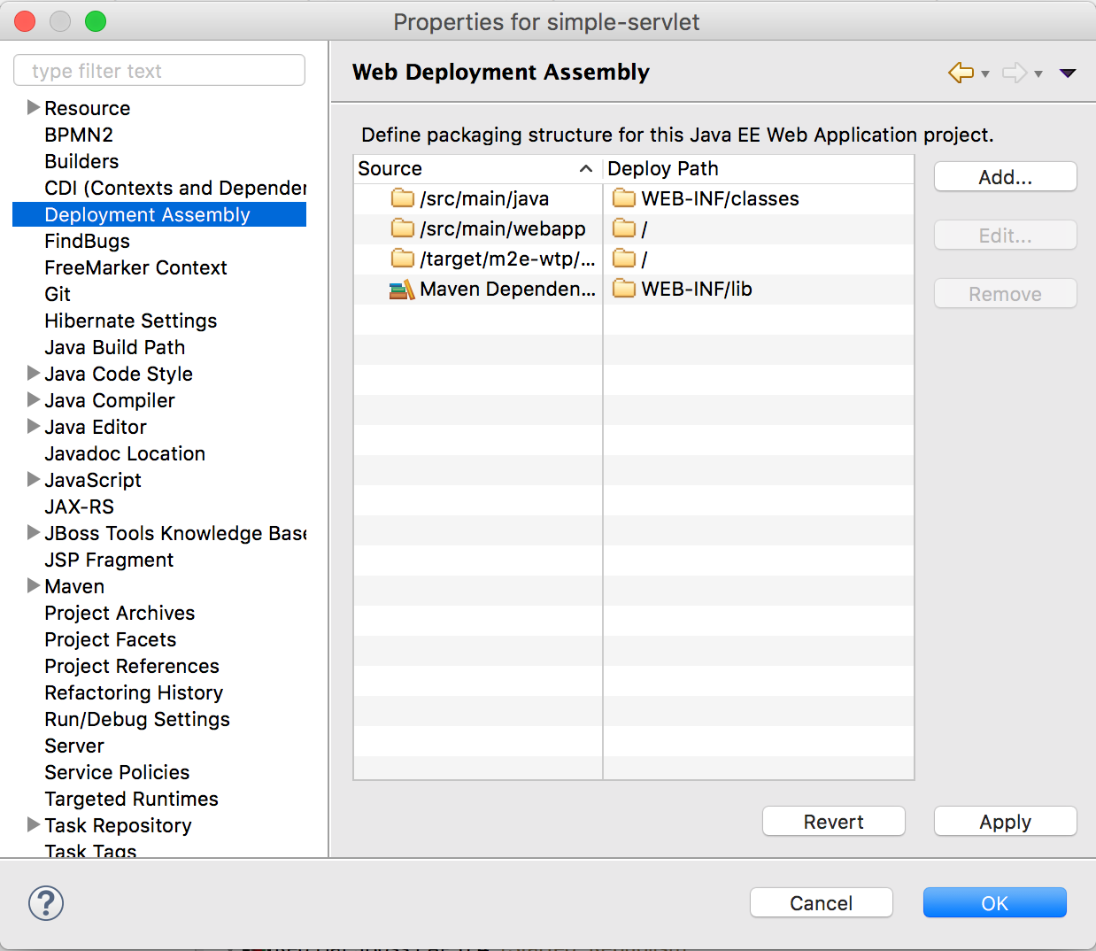Select the /target/m2e-wtp folder icon
1096x951 pixels.
[x=403, y=258]
